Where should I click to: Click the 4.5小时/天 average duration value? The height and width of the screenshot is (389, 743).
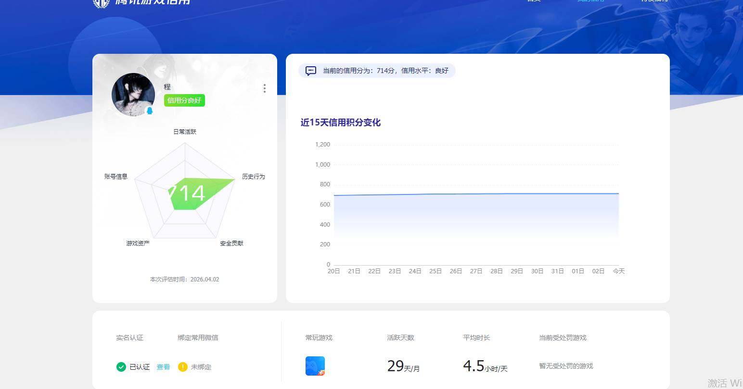tap(486, 366)
